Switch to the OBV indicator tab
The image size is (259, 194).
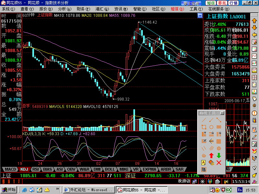[71, 169]
